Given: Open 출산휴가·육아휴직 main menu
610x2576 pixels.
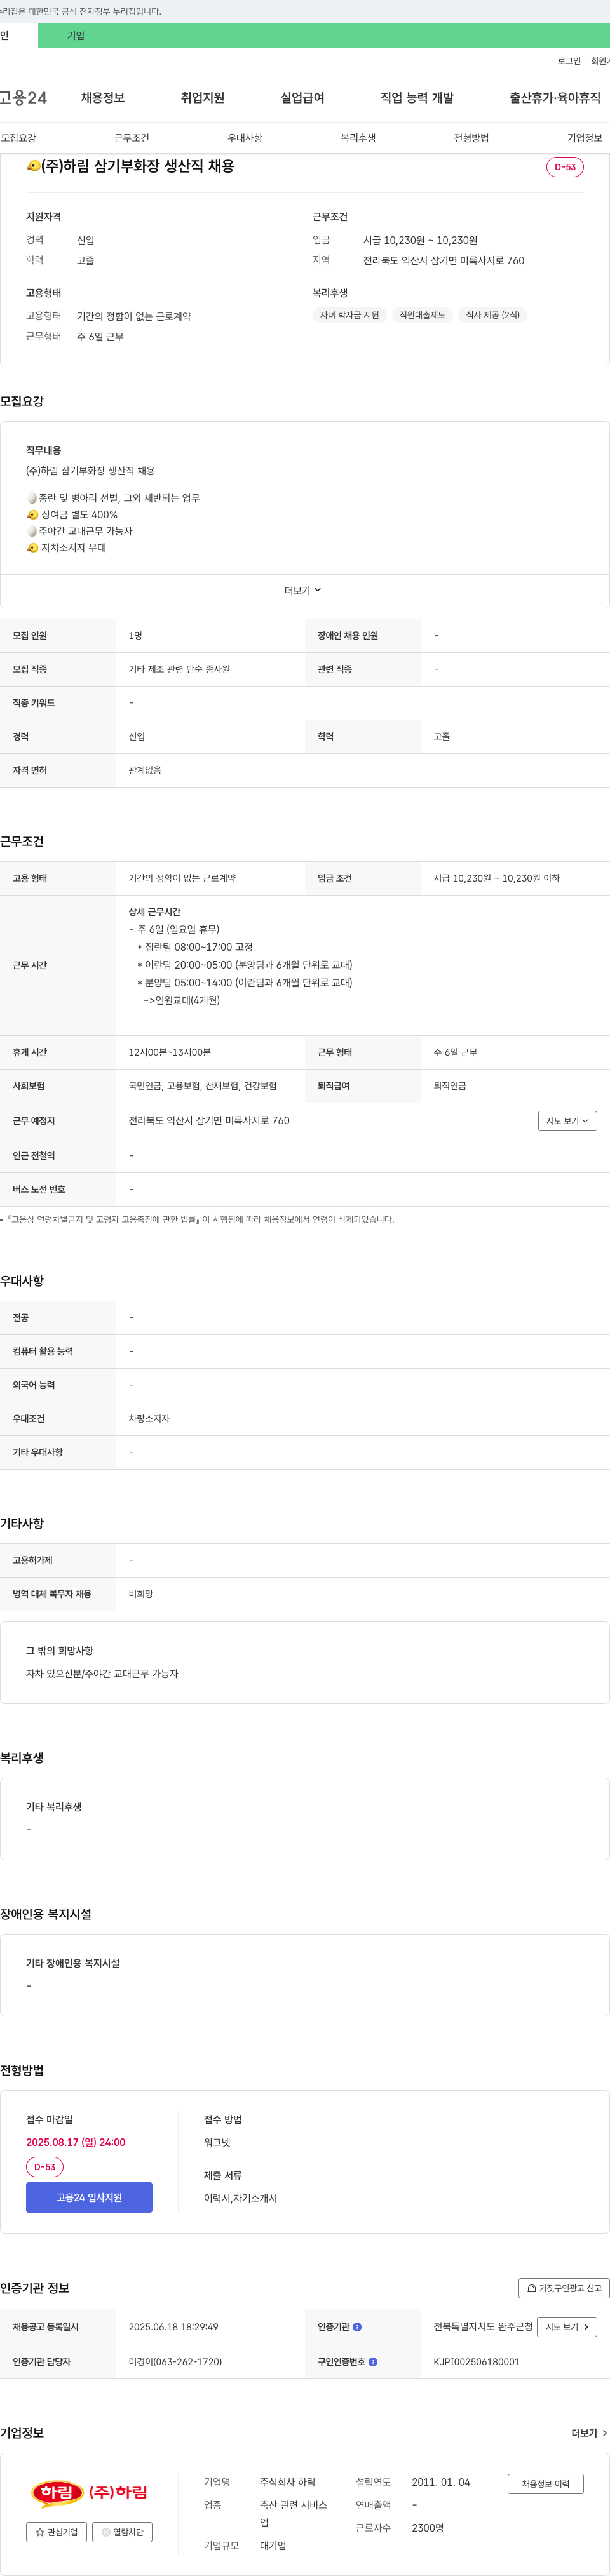Looking at the screenshot, I should (x=555, y=98).
